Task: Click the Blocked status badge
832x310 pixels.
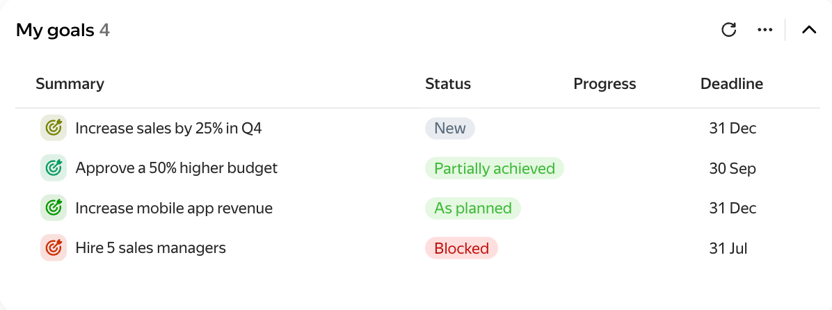Action: click(x=462, y=248)
